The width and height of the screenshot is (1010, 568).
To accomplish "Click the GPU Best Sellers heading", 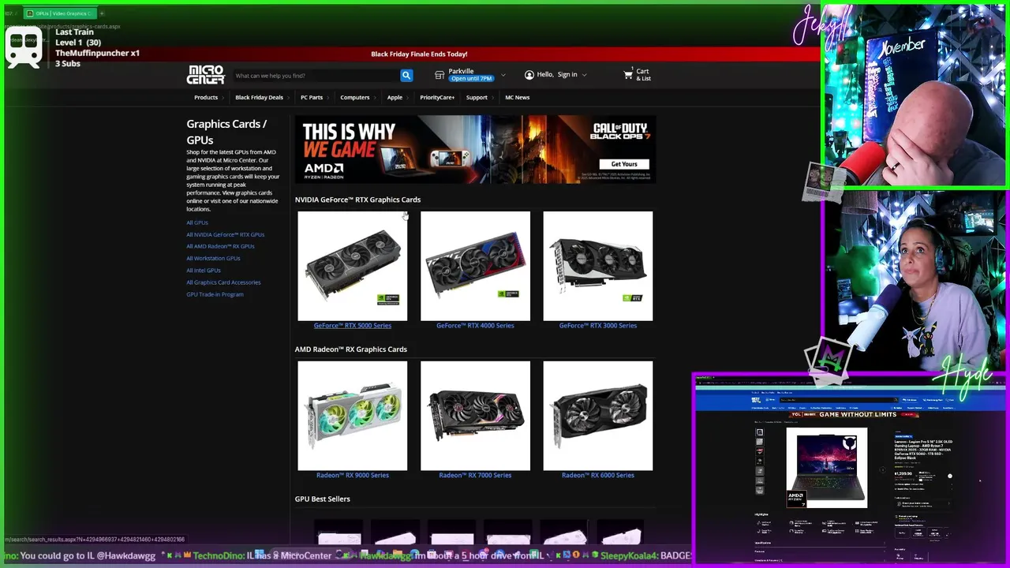I will 322,499.
